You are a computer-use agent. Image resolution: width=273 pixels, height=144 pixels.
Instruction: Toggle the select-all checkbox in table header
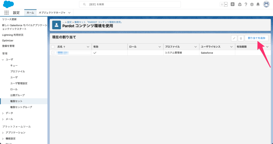53,47
